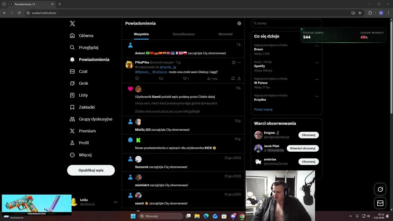Viewport: 393px width, 221px height.
Task: Open the Braun trending topic
Action: click(x=259, y=49)
